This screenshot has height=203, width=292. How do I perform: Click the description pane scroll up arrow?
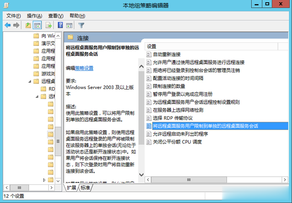pos(141,67)
